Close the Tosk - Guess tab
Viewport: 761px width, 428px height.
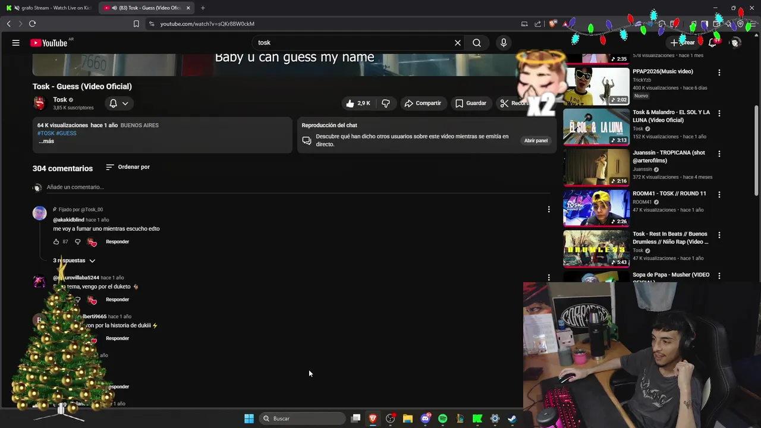click(188, 8)
